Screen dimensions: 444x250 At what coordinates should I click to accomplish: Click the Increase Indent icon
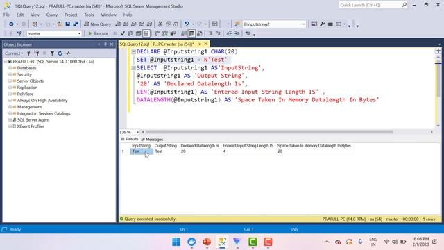pos(237,33)
